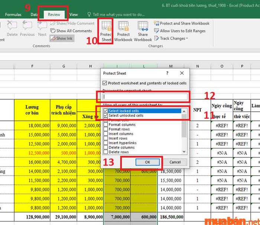This screenshot has height=225, width=260.
Task: Click Show/Hide Comment
Action: click(72, 23)
